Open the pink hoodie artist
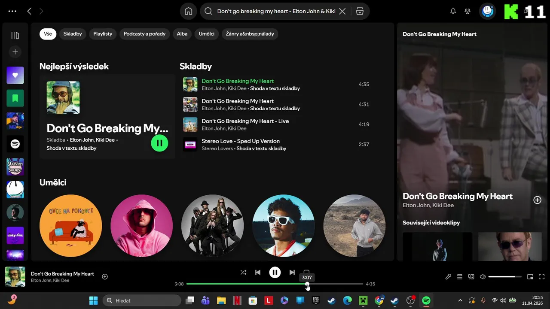The height and width of the screenshot is (309, 550). pos(141,226)
